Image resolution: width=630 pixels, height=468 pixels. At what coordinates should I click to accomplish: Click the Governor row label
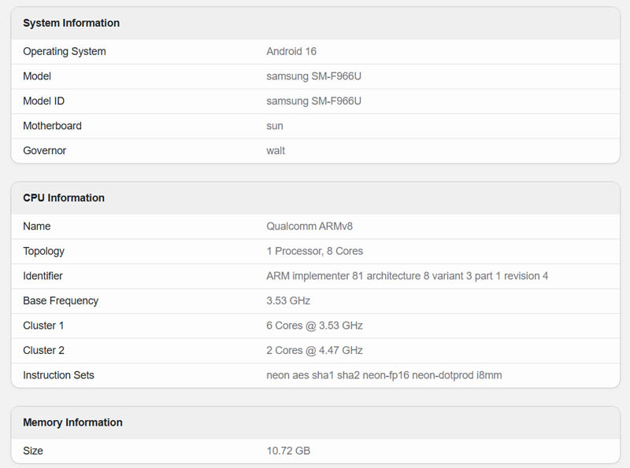pyautogui.click(x=45, y=150)
